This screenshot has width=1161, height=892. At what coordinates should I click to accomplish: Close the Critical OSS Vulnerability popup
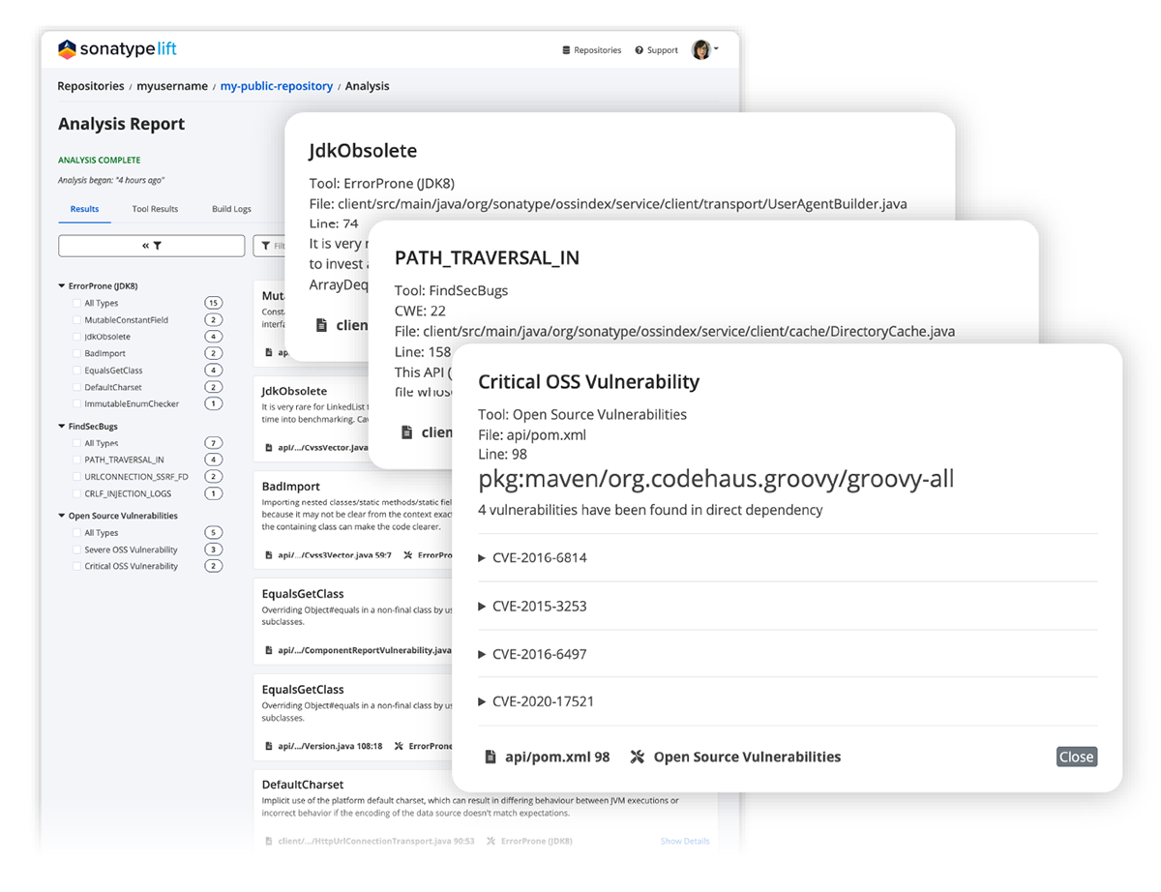(x=1077, y=757)
